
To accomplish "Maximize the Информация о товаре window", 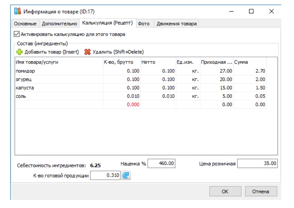I will 251,11.
